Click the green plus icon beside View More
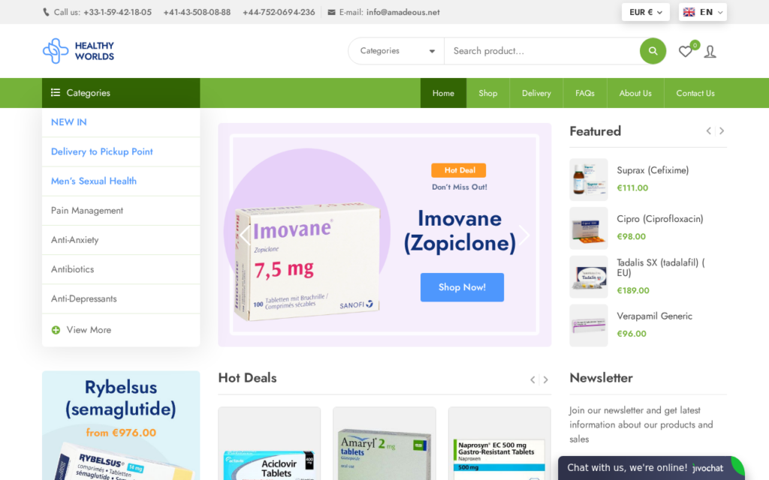 [x=56, y=330]
